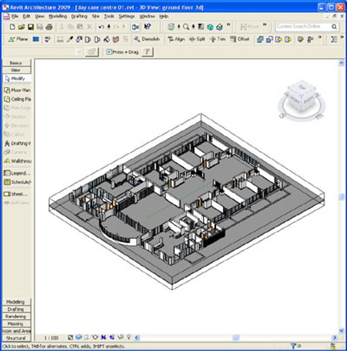
Task: Create a Legend view
Action: pyautogui.click(x=17, y=173)
